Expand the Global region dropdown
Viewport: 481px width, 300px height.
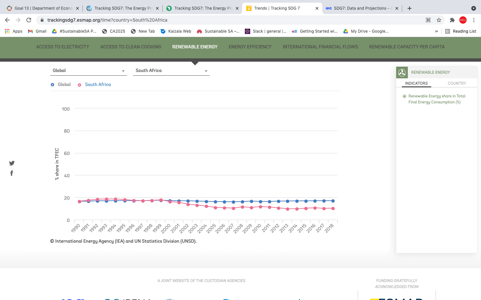pos(89,71)
